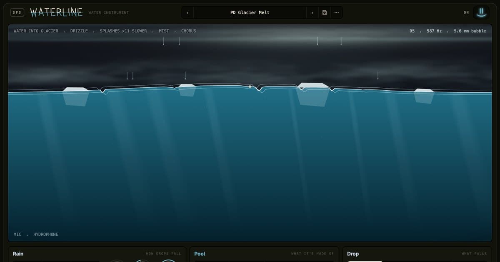Click the 5.6 mm bubble readout
This screenshot has width=500, height=262.
(x=470, y=31)
